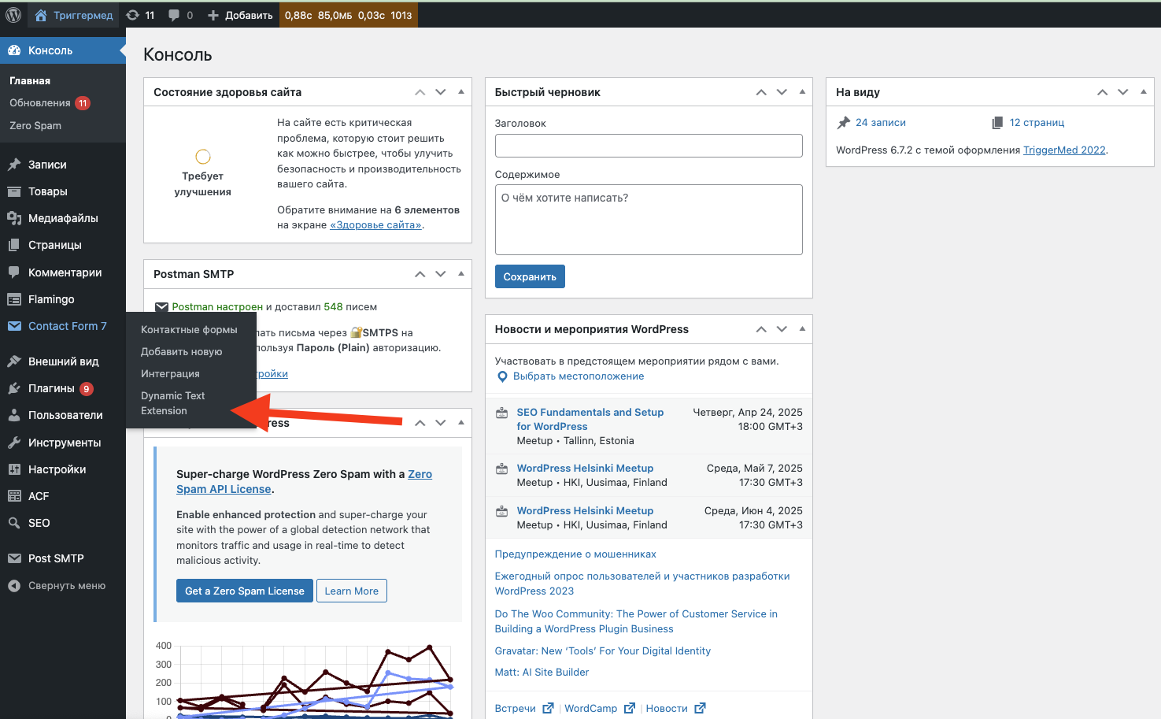Click the Добавить new content button

point(240,15)
